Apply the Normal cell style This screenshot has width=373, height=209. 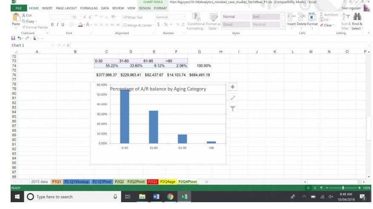coord(236,17)
